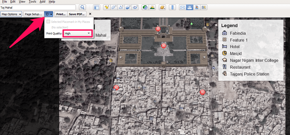Click the Add Image Overlay icon

pos(128,7)
